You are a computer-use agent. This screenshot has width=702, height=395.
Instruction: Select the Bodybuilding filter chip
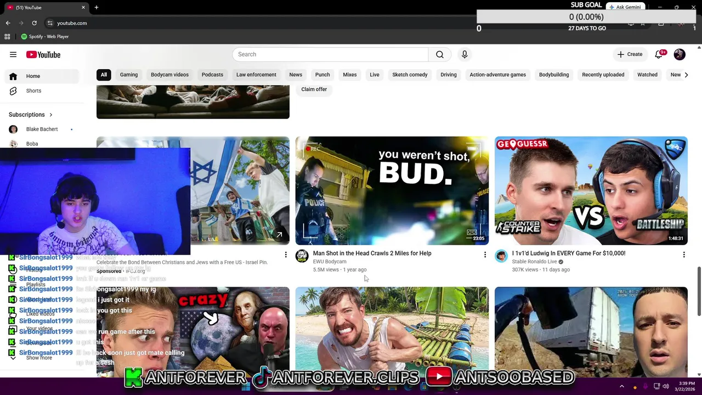point(554,75)
